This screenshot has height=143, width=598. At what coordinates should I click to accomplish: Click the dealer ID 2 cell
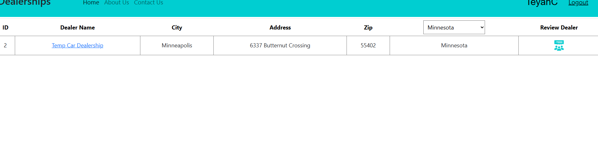[x=5, y=45]
